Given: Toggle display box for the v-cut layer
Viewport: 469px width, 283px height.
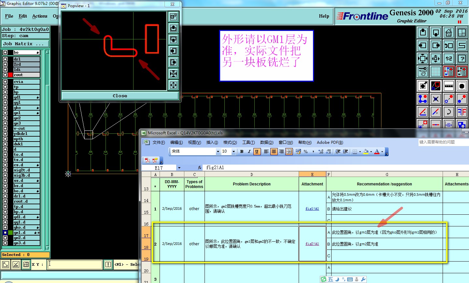Looking at the screenshot, I should point(5,128).
